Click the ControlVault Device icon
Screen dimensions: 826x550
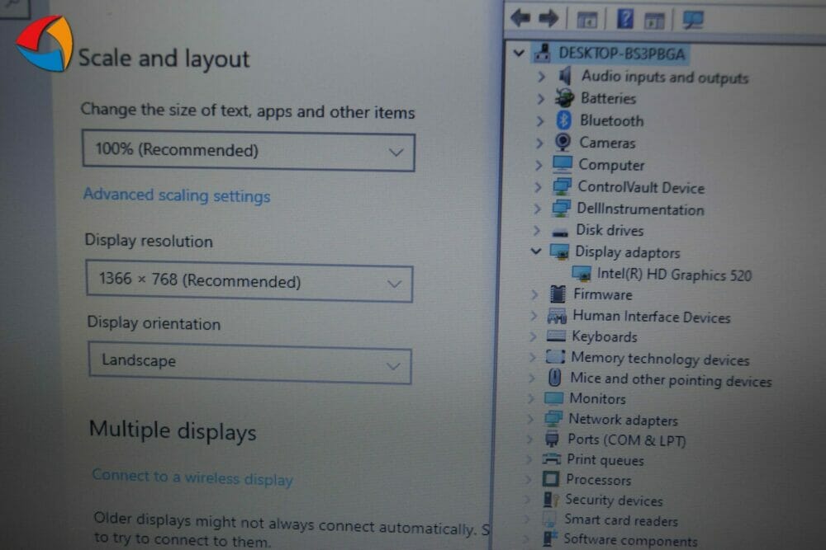[562, 186]
